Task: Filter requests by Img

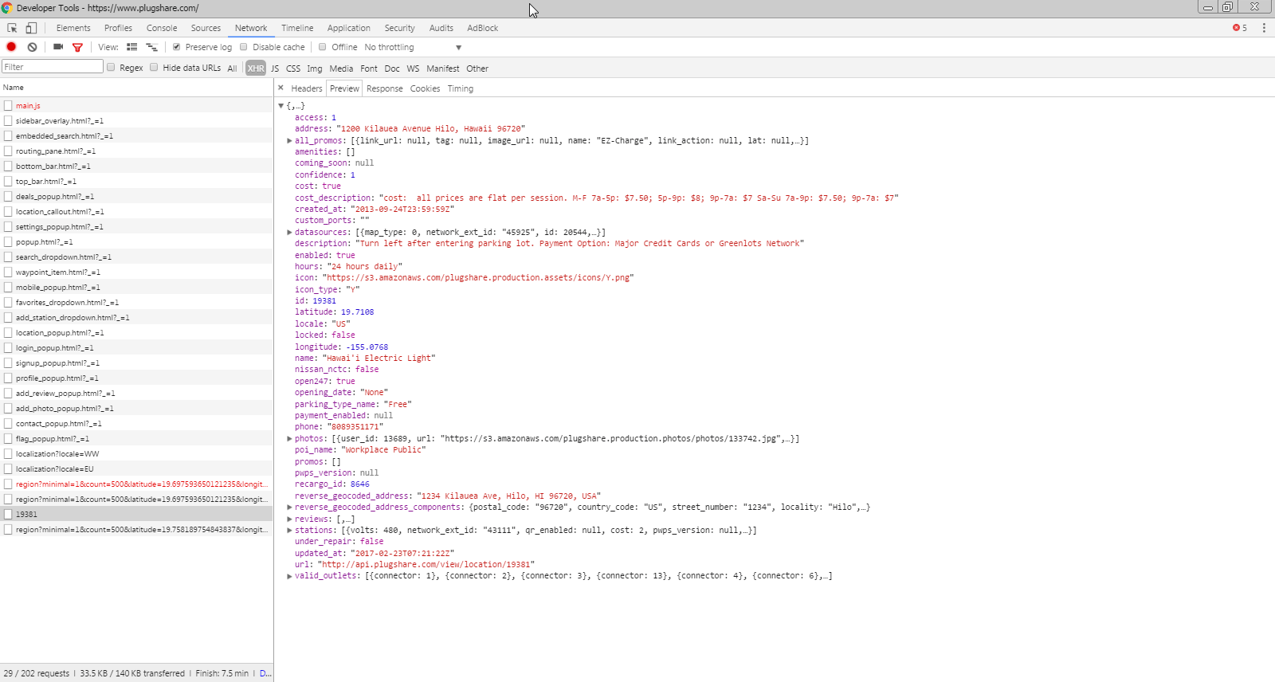Action: (315, 69)
